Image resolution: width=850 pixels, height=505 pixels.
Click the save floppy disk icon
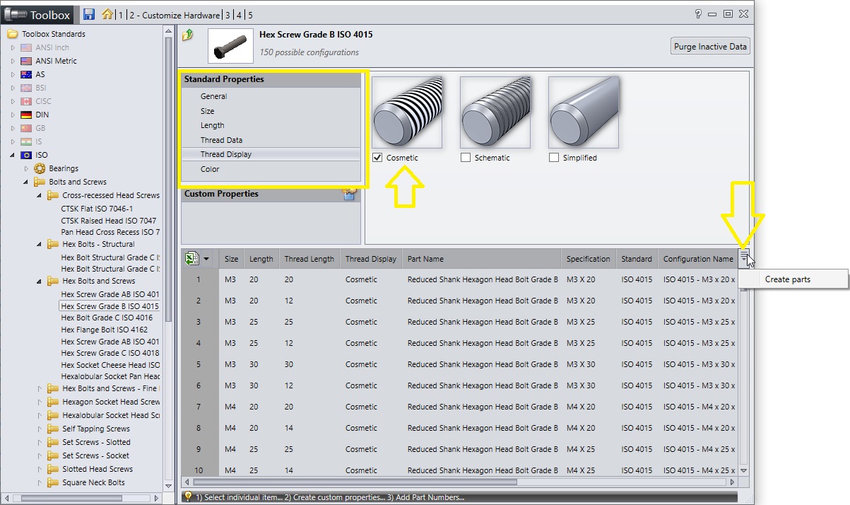coord(89,14)
